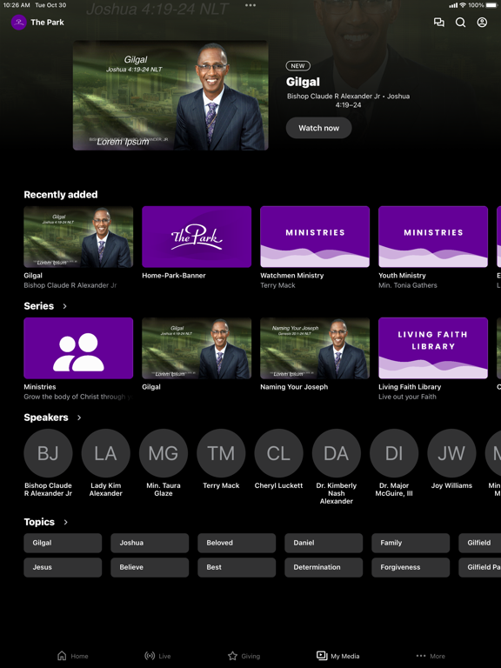Choose the Gilgal topic chip

(63, 543)
